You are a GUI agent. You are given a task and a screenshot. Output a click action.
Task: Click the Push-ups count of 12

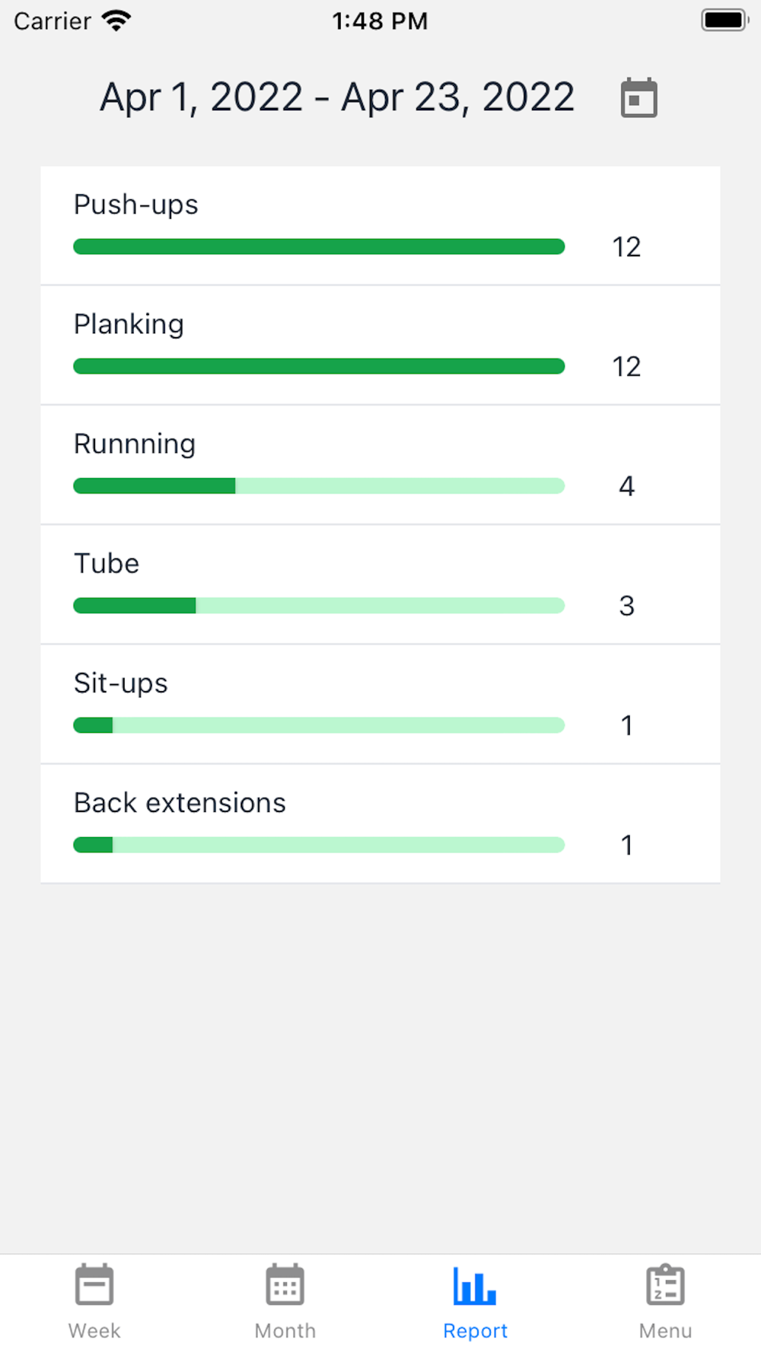click(x=626, y=247)
